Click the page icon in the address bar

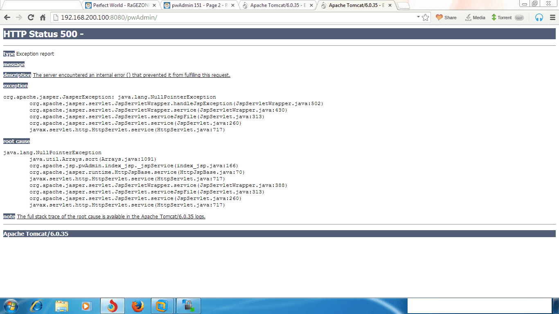(56, 18)
